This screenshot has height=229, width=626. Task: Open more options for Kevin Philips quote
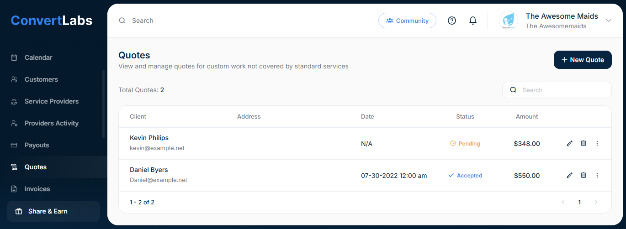click(597, 143)
